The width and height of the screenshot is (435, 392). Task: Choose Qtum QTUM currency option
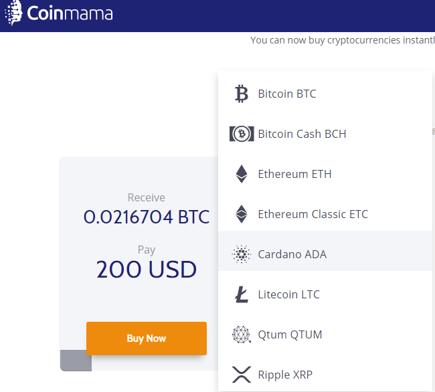click(290, 334)
